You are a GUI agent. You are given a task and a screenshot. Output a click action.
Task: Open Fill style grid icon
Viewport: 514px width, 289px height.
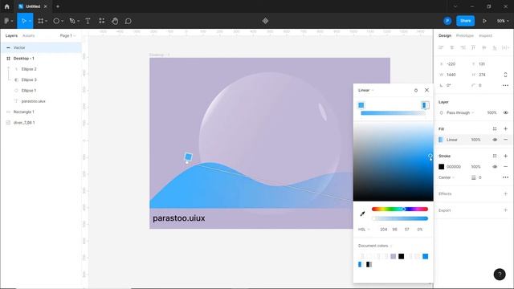pos(495,128)
